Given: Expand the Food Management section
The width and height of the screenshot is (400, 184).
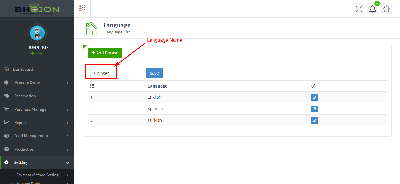Looking at the screenshot, I should 31,135.
